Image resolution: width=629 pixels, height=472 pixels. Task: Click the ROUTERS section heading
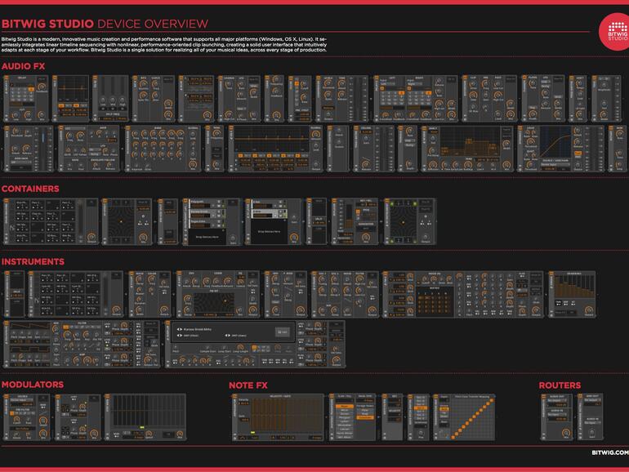560,385
